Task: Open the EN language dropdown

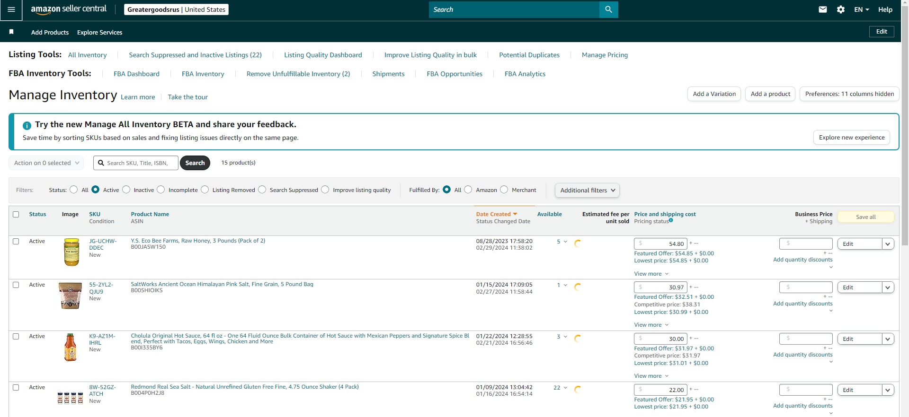Action: (862, 9)
